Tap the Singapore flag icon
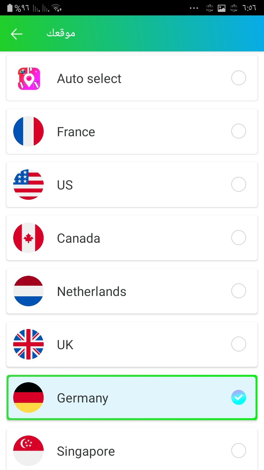Screen dimensions: 264x470 pyautogui.click(x=29, y=451)
